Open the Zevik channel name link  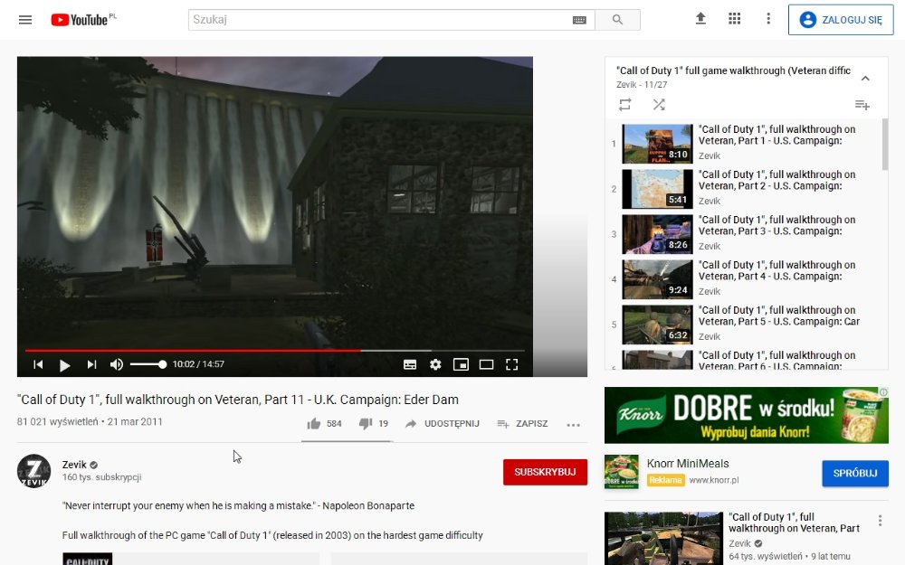[74, 465]
